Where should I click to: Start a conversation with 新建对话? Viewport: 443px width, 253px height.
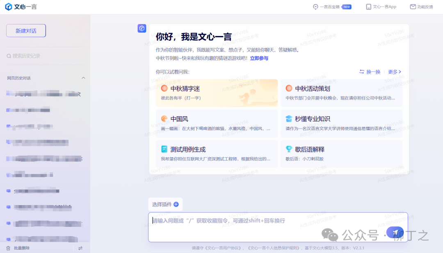pos(26,31)
